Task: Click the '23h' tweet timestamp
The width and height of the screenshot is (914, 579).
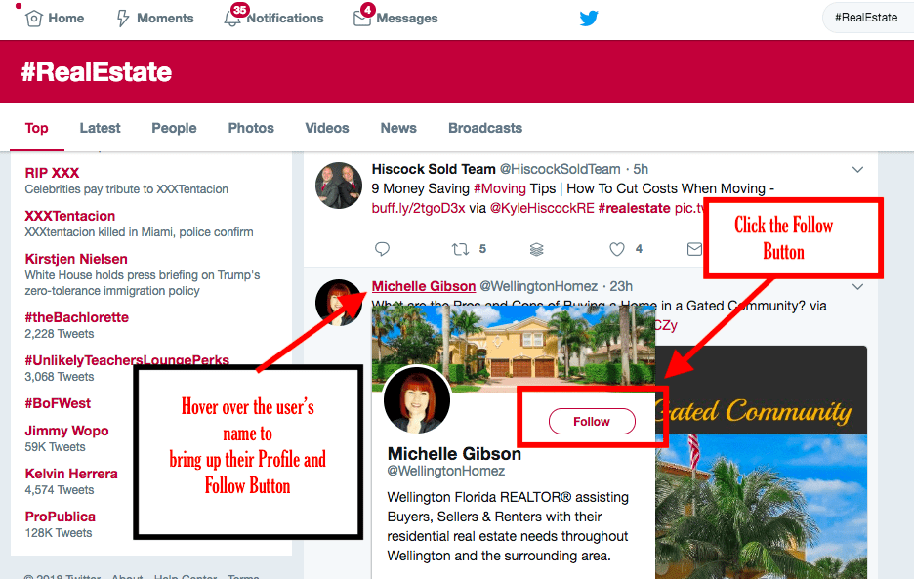Action: click(621, 286)
